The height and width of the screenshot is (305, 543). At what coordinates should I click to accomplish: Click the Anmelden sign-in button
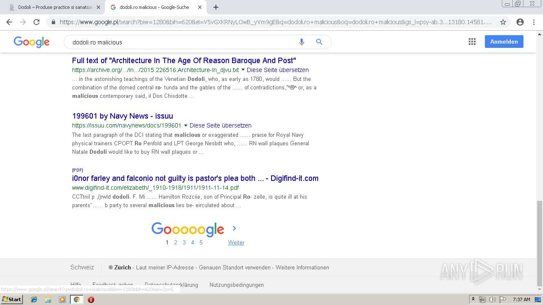click(x=504, y=42)
